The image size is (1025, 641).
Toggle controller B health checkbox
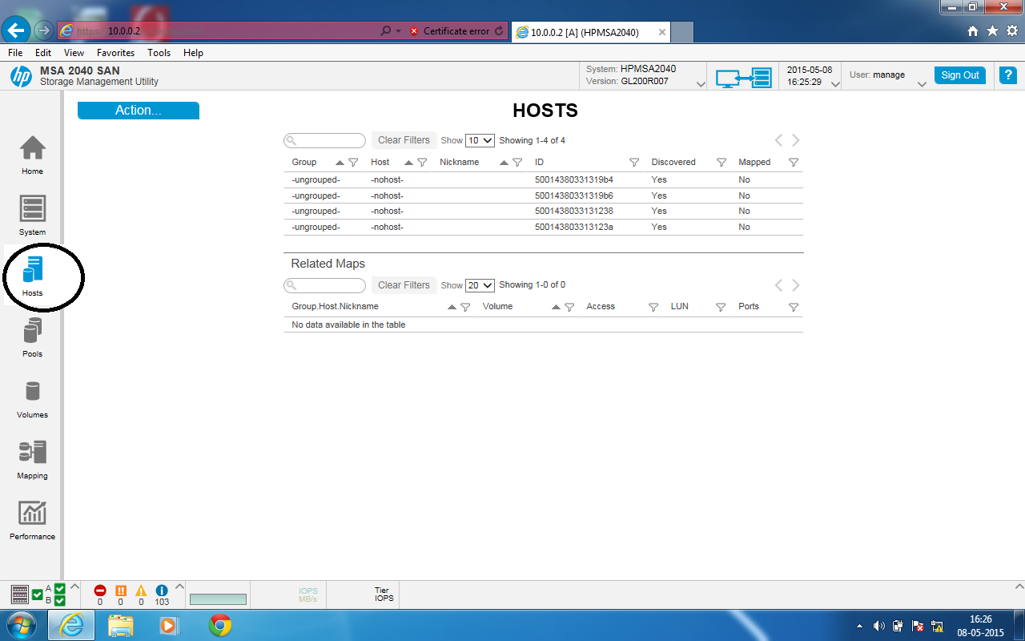pos(59,600)
